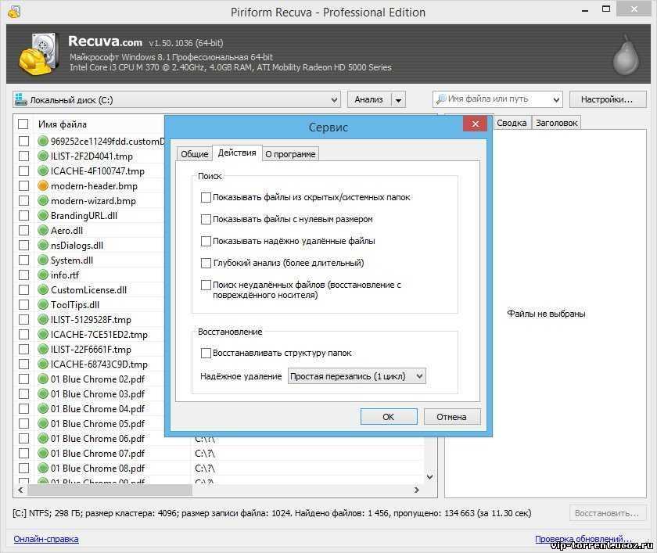657x553 pixels.
Task: Toggle scan for non-deleted files option
Action: pyautogui.click(x=206, y=285)
